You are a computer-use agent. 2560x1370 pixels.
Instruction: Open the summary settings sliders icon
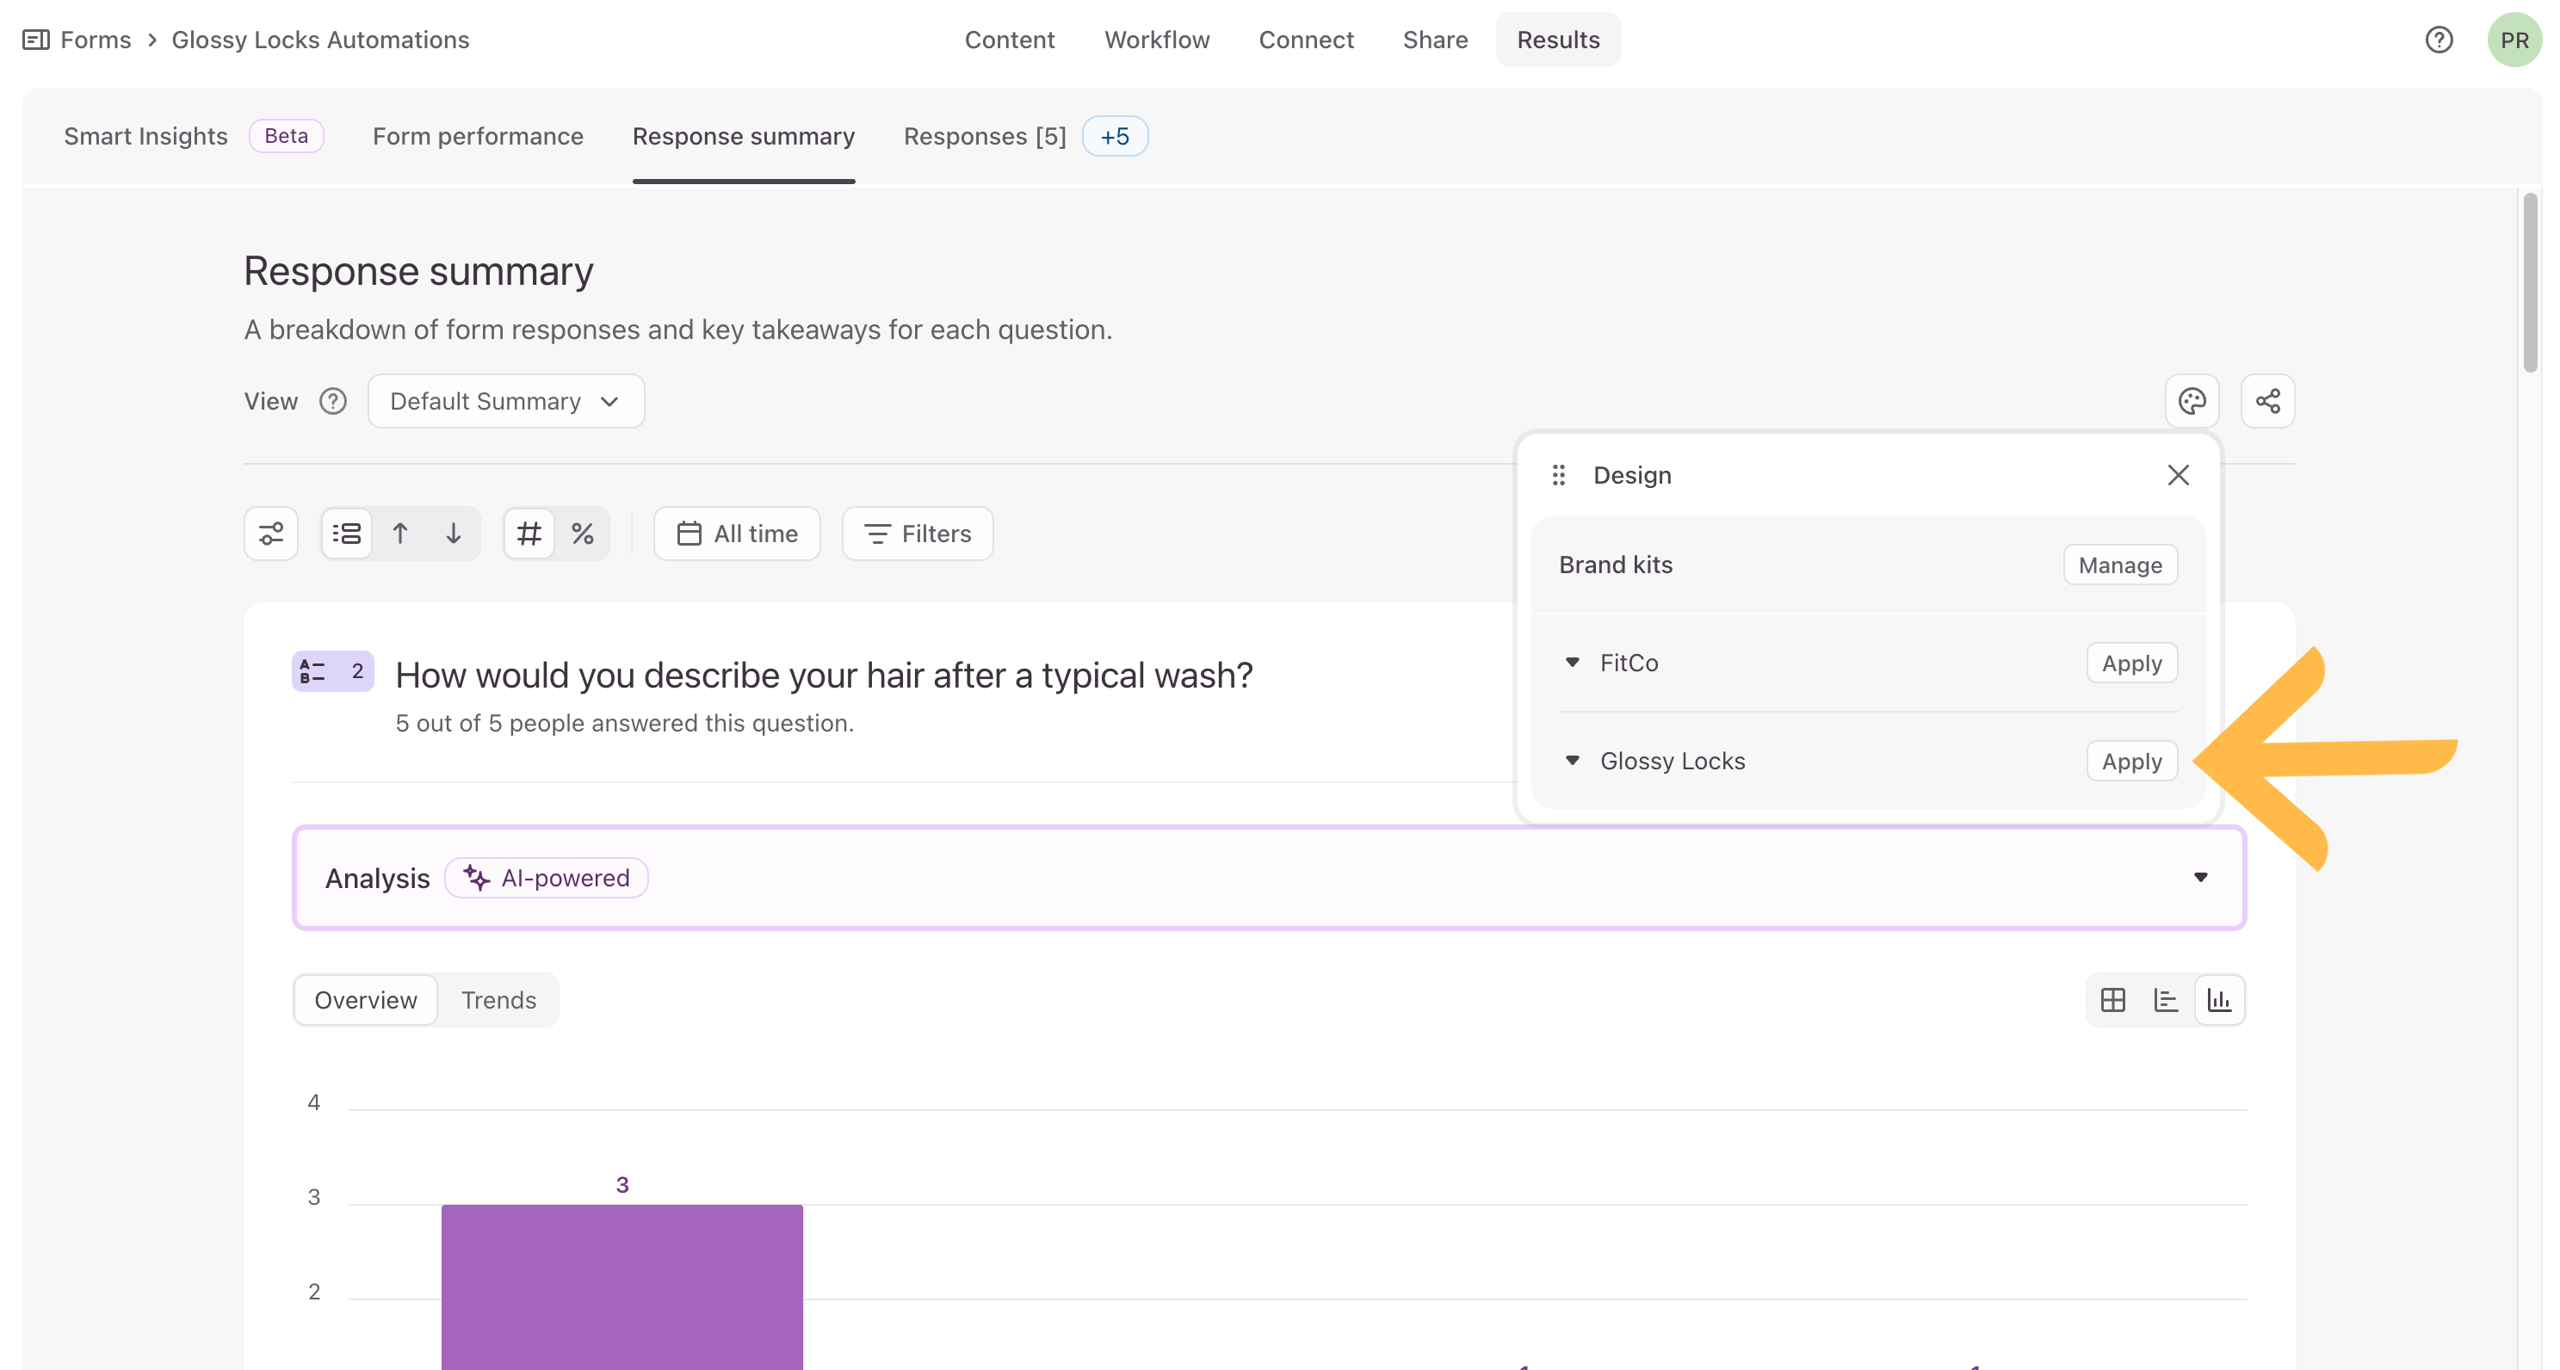(x=271, y=534)
